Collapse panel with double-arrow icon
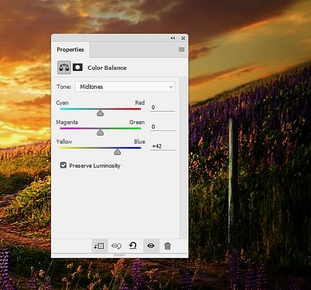311x290 pixels. (x=173, y=38)
